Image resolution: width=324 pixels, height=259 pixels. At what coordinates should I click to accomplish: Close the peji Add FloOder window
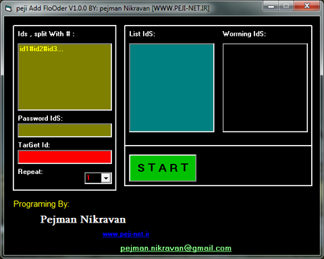pyautogui.click(x=306, y=6)
